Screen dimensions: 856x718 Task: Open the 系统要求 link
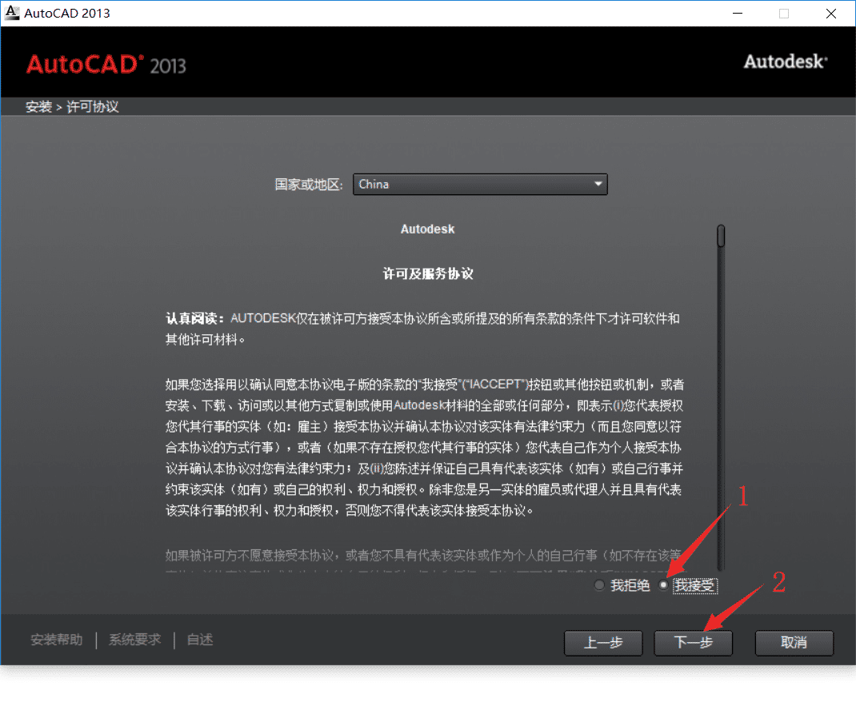click(134, 640)
